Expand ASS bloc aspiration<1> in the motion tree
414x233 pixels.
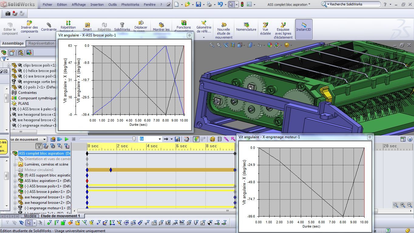15,181
